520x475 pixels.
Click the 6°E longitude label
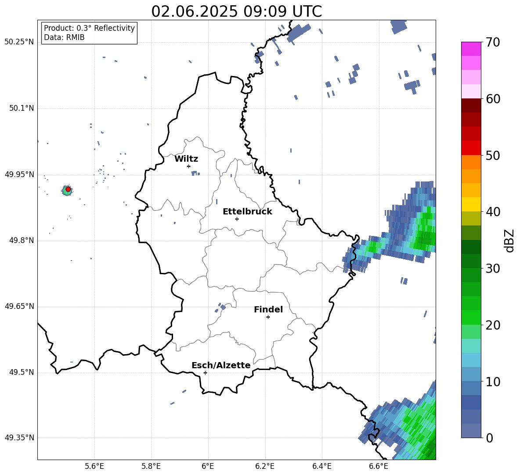(x=208, y=466)
